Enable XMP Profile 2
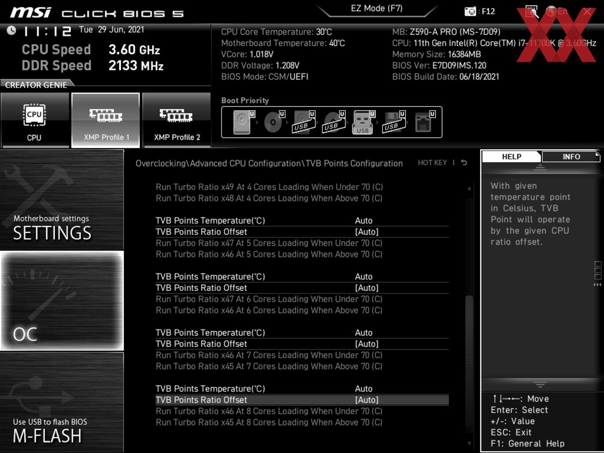 coord(177,120)
